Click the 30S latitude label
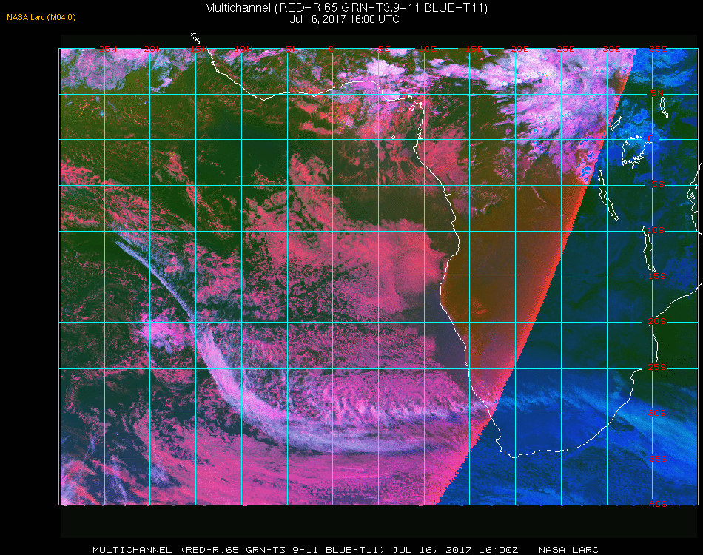703x555 pixels. tap(657, 413)
